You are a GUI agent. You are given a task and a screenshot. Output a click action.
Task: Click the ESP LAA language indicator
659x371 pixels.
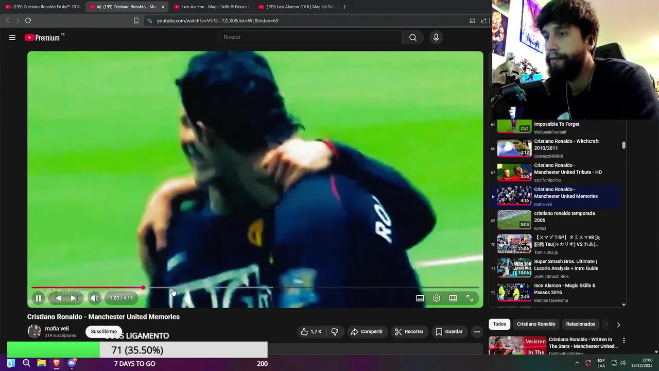[601, 363]
